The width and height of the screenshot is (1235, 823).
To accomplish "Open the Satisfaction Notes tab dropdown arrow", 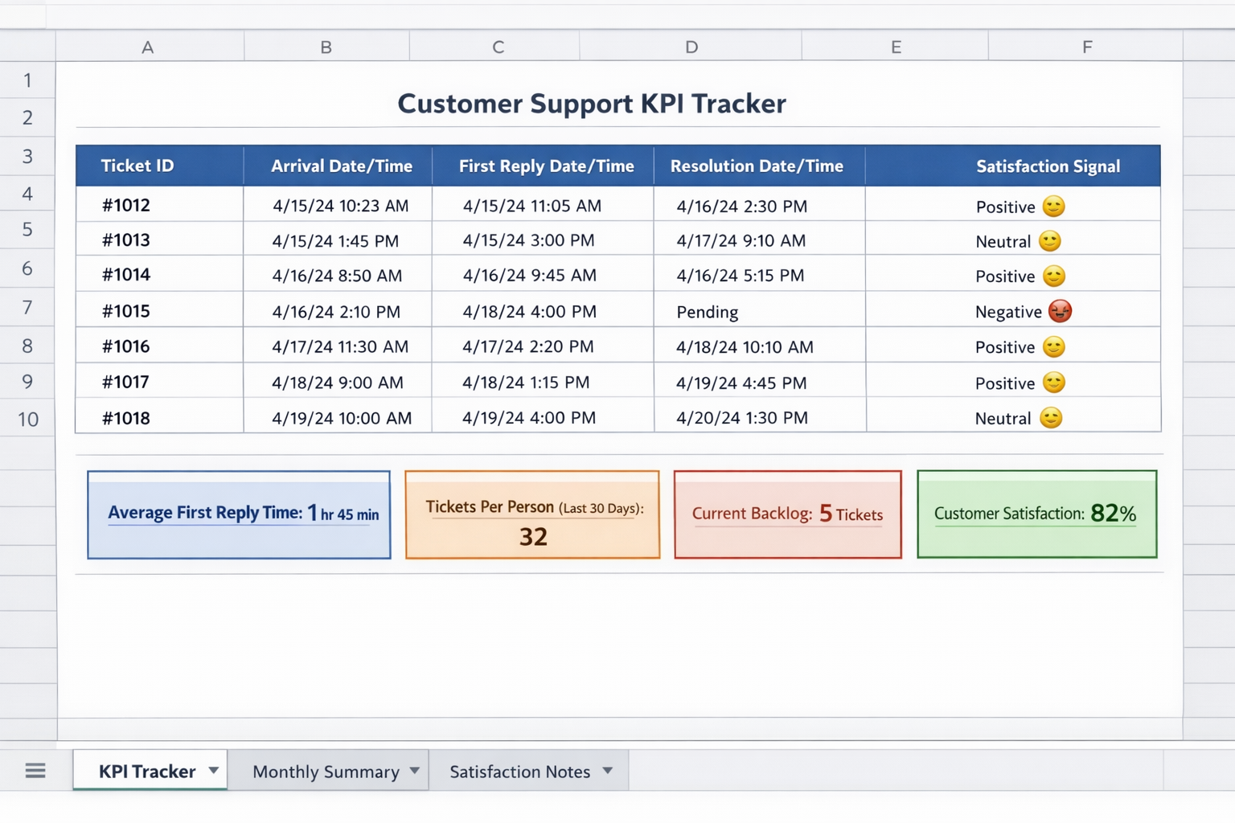I will [x=609, y=771].
